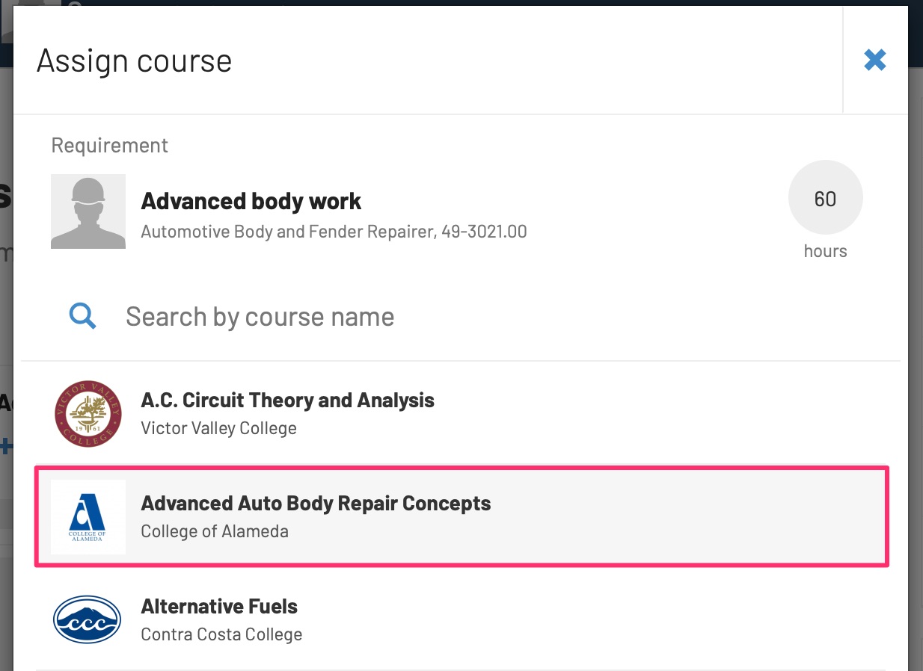
Task: Close the Assign course dialog
Action: click(x=874, y=60)
